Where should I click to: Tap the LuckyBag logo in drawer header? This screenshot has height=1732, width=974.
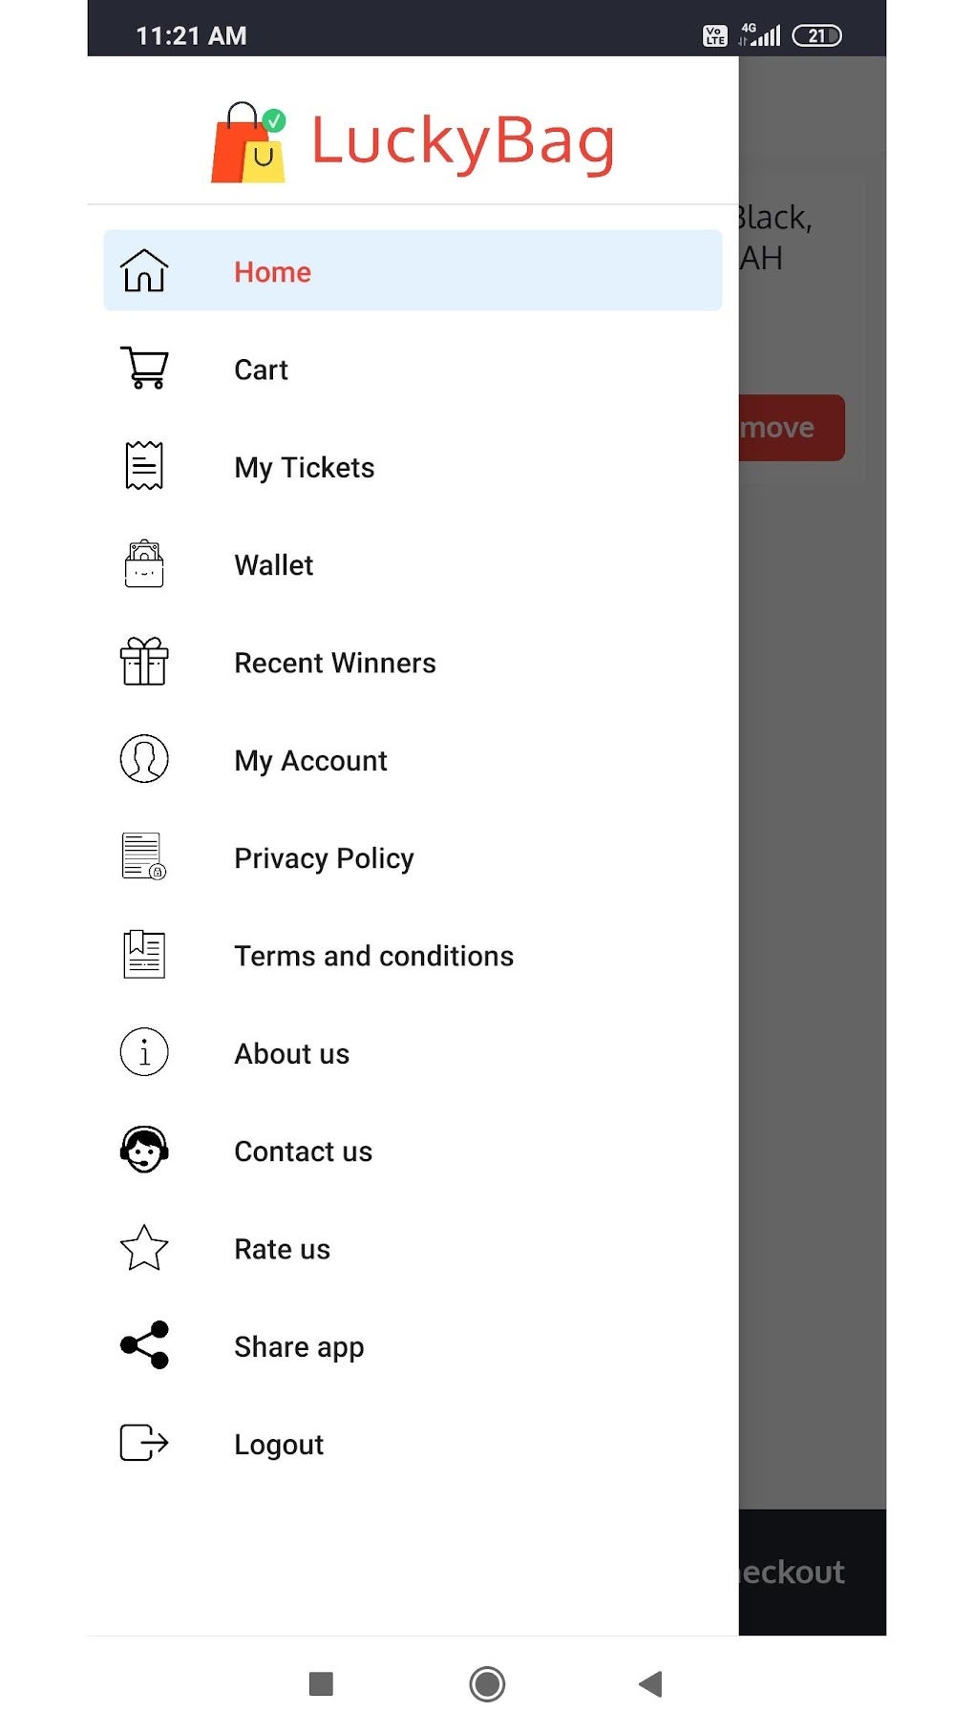(413, 142)
